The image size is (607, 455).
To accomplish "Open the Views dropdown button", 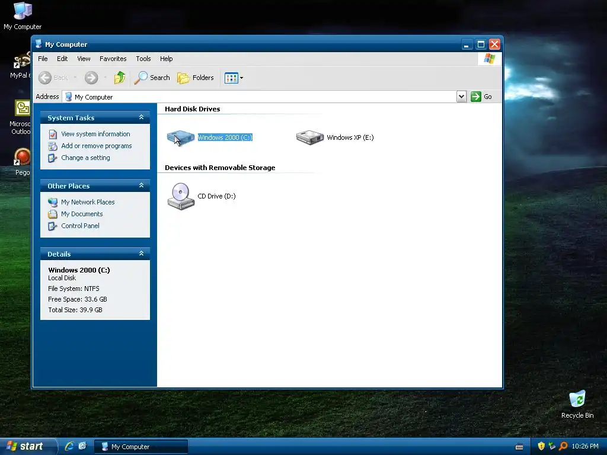I will pos(234,78).
